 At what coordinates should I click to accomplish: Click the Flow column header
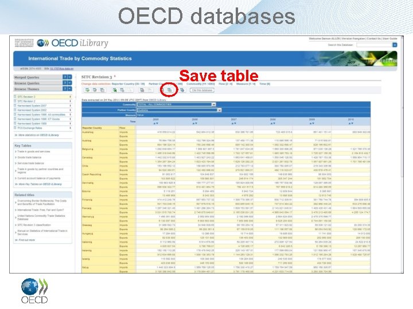pyautogui.click(x=122, y=128)
